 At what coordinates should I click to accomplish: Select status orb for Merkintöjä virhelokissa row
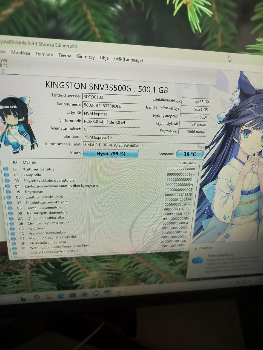pos(14,244)
